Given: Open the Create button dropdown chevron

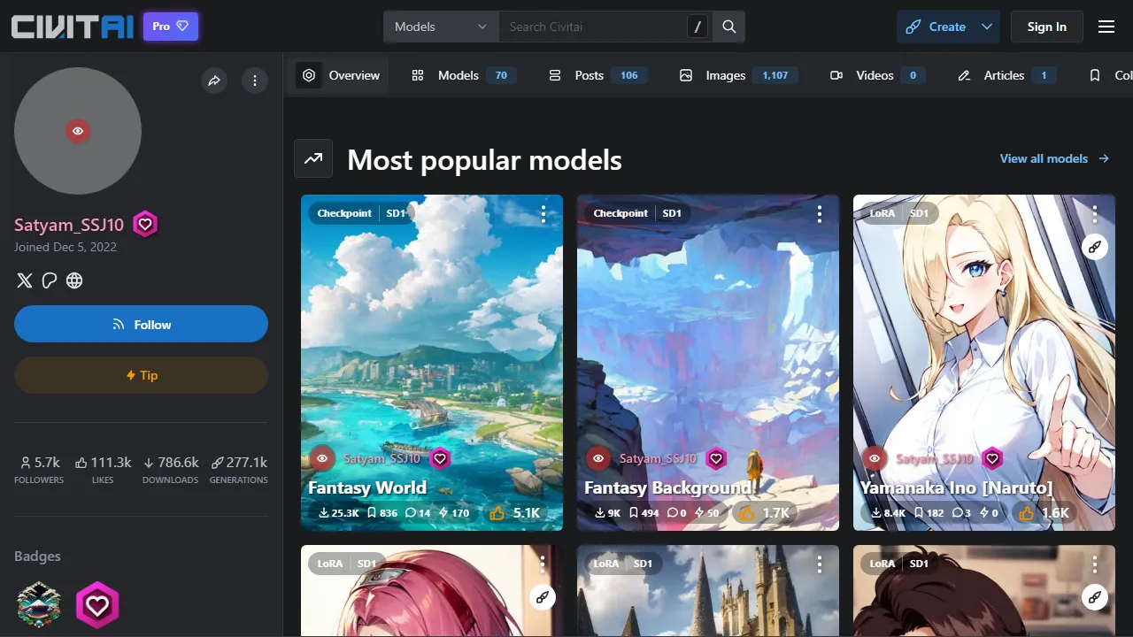Looking at the screenshot, I should pyautogui.click(x=985, y=26).
